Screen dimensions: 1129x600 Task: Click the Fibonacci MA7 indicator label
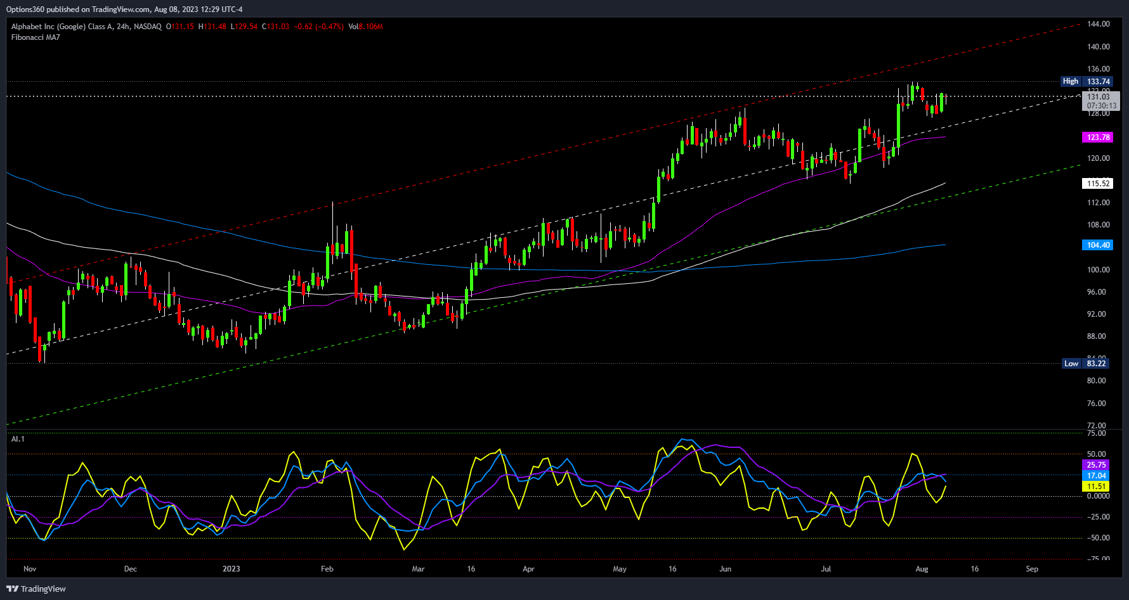click(36, 37)
